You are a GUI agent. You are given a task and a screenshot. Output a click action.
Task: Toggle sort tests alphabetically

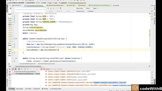19,69
